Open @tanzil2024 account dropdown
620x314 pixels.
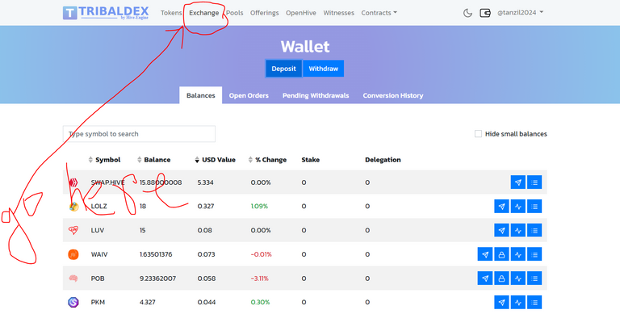click(520, 13)
